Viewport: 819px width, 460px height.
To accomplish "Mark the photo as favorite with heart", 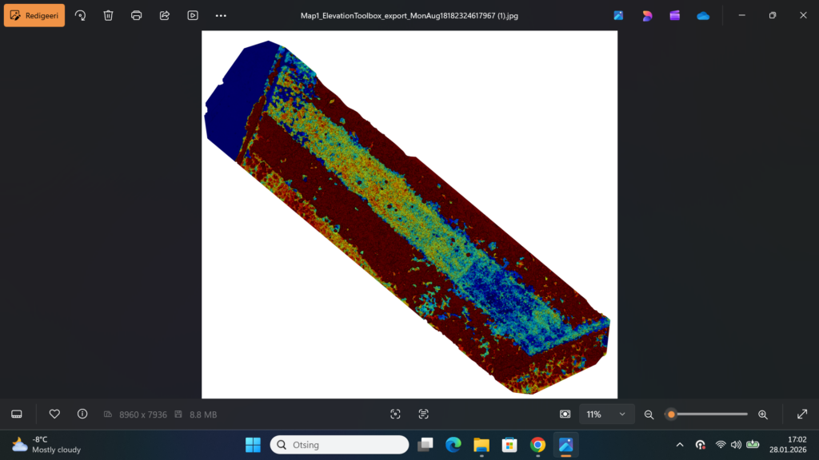I will [x=54, y=414].
